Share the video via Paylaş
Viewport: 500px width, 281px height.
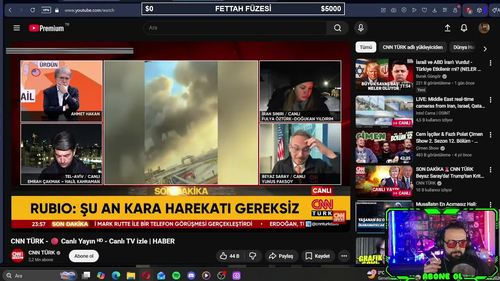tap(281, 256)
